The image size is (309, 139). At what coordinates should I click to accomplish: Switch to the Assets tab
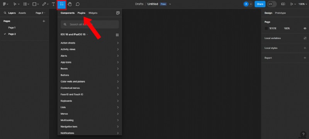pos(22,13)
